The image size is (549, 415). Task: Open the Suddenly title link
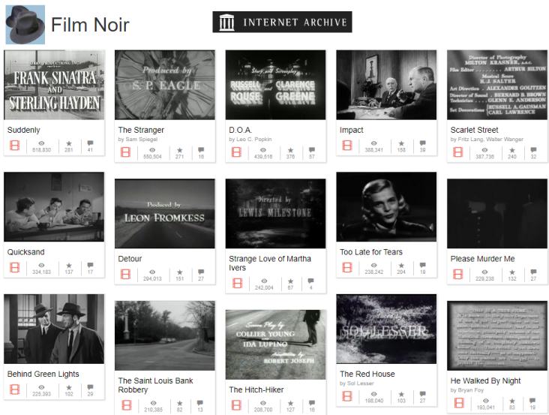tap(24, 130)
